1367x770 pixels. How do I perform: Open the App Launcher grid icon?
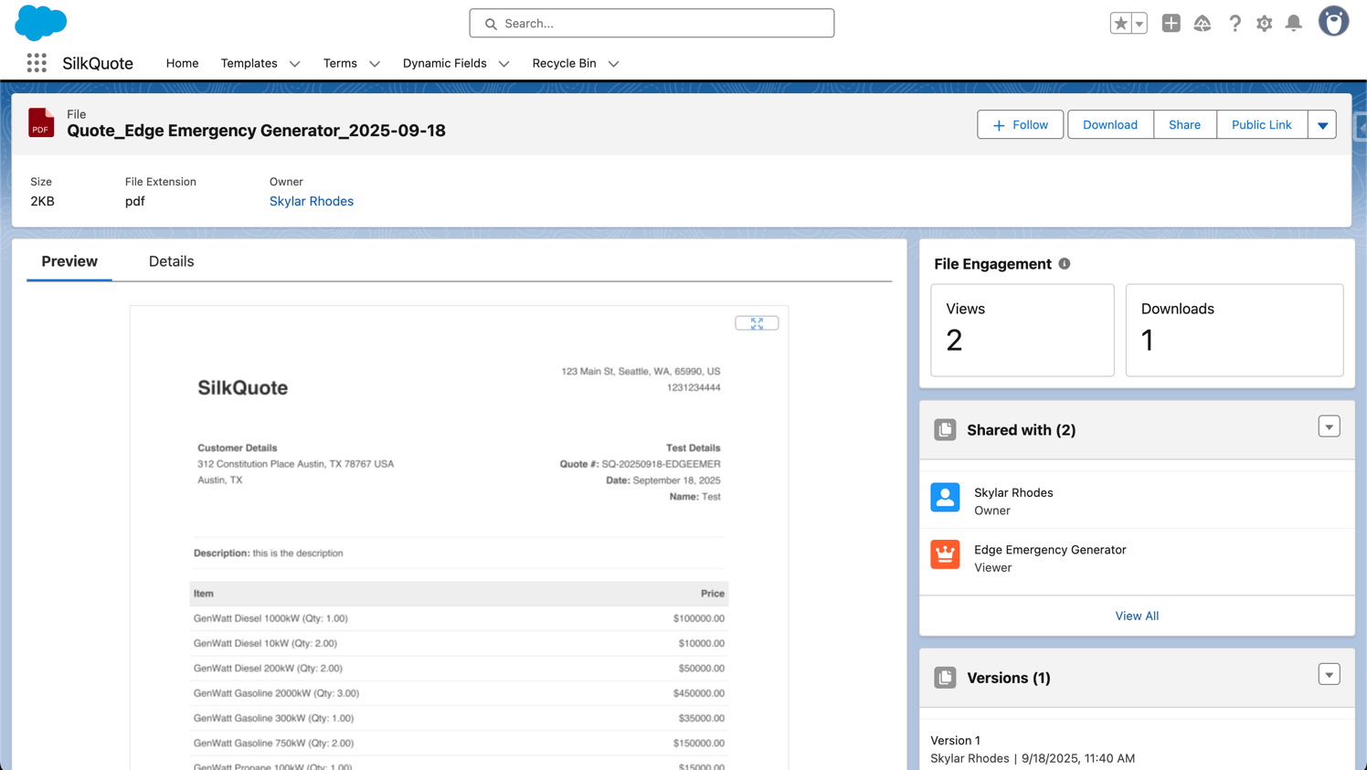[37, 63]
